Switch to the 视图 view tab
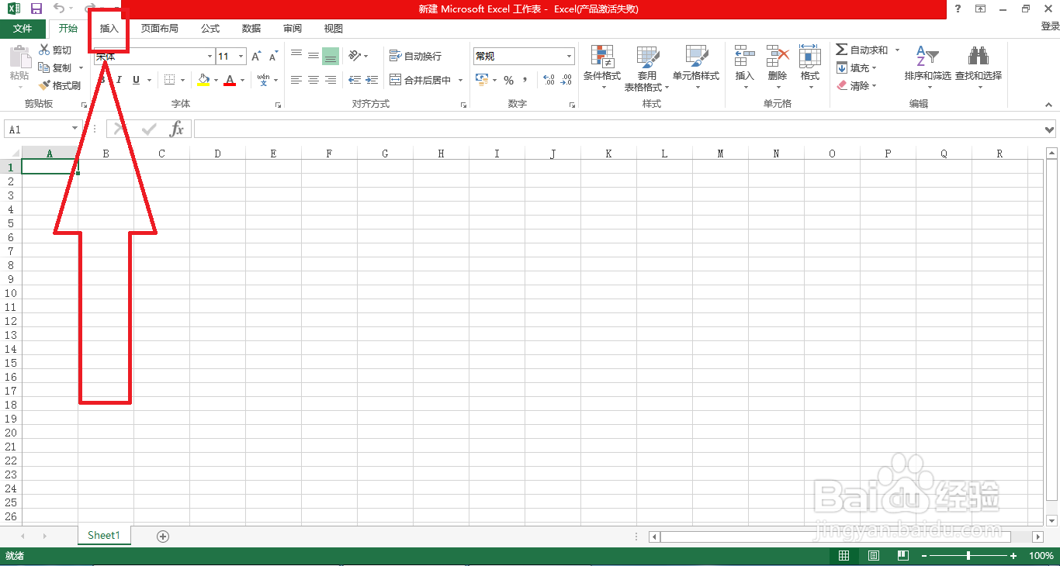 click(334, 29)
